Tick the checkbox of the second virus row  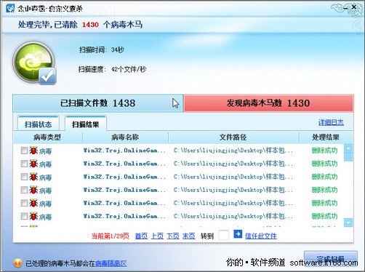(24, 164)
